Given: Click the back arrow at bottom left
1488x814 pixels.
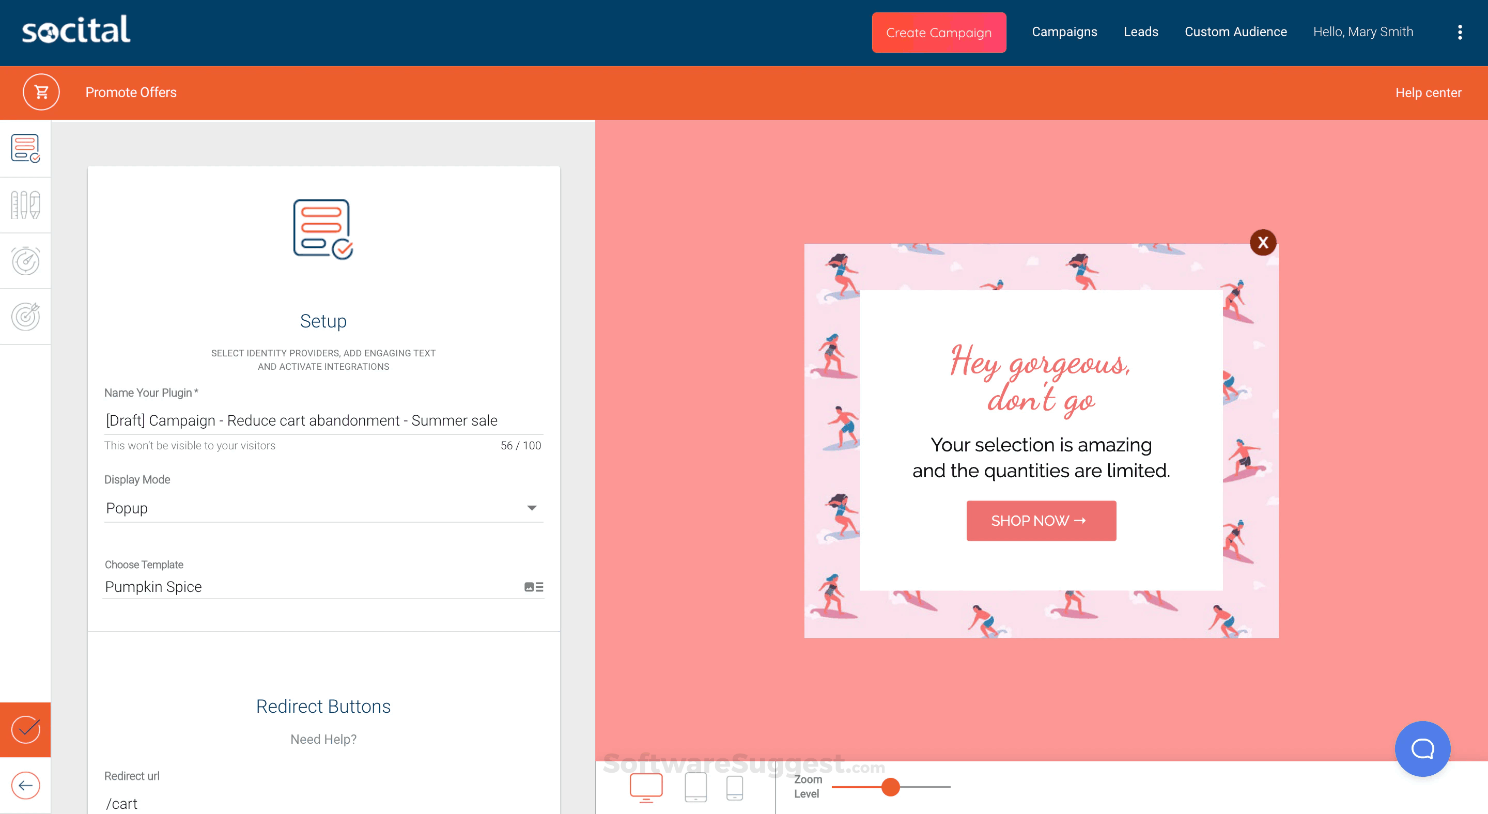Looking at the screenshot, I should (25, 785).
